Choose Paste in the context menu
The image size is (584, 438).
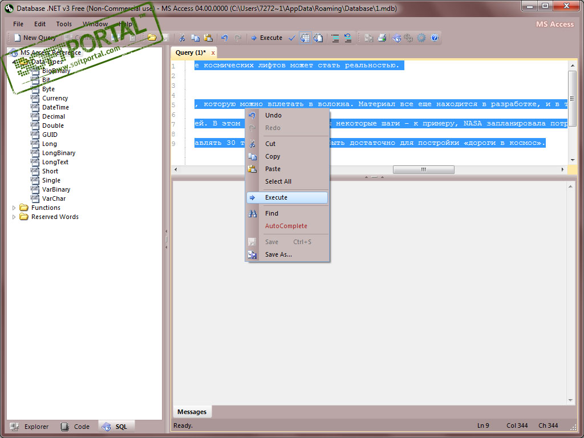[x=287, y=169]
